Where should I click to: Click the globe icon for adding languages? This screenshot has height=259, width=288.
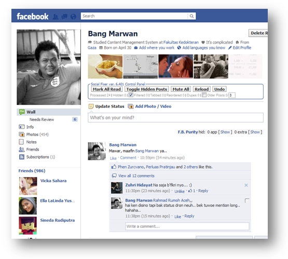click(179, 48)
